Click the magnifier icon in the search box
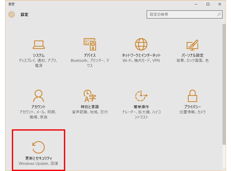This screenshot has width=231, height=171. pos(219,15)
